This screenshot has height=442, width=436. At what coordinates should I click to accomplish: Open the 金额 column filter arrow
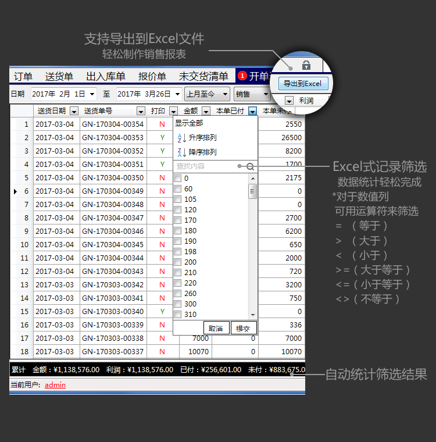click(x=206, y=111)
